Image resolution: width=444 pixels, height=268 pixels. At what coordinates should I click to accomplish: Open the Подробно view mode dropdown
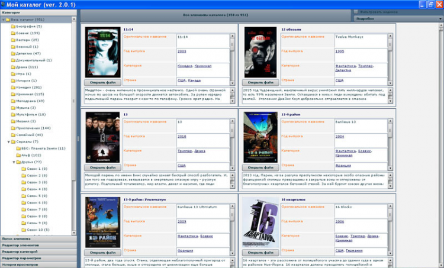[x=398, y=19]
